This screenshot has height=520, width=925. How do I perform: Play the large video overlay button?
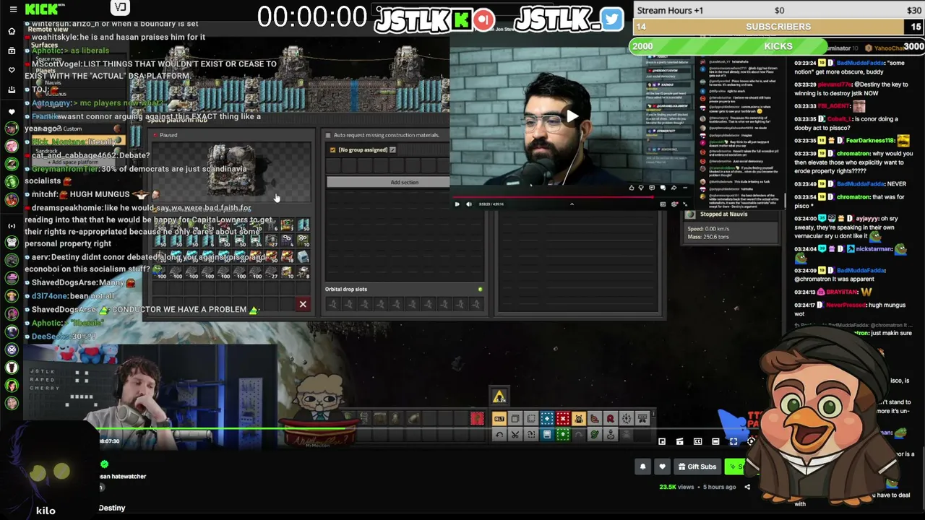coord(572,116)
